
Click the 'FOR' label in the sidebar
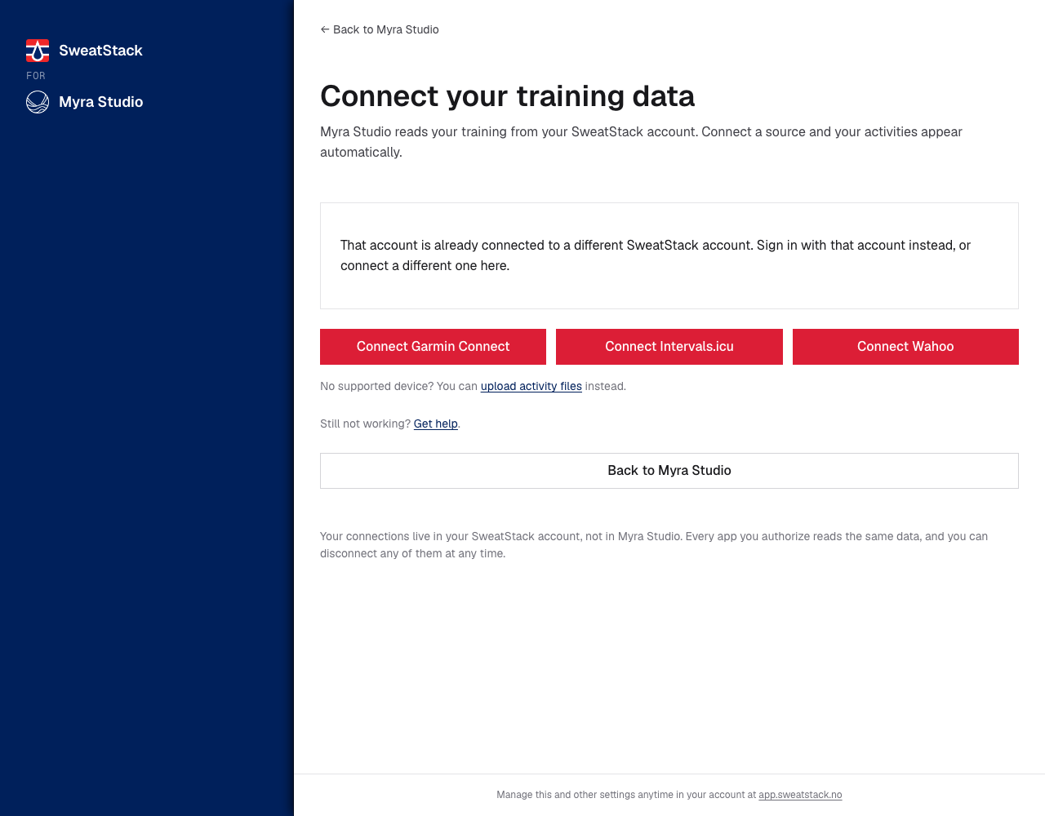click(36, 76)
